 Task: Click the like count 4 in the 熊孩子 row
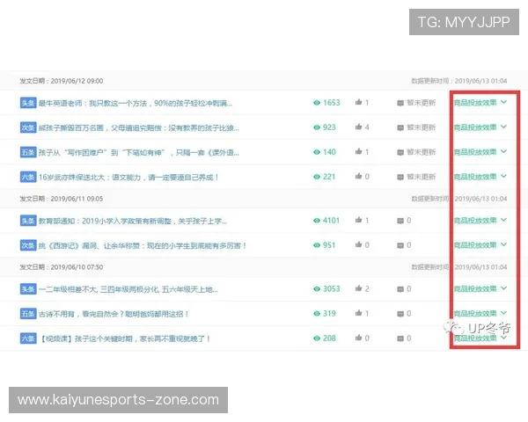pyautogui.click(x=367, y=127)
